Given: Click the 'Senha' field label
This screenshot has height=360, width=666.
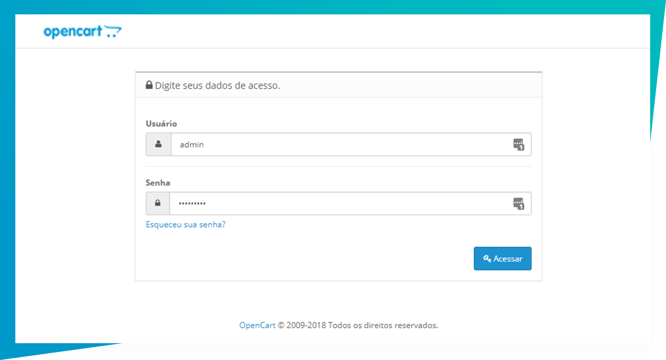Looking at the screenshot, I should [x=158, y=183].
